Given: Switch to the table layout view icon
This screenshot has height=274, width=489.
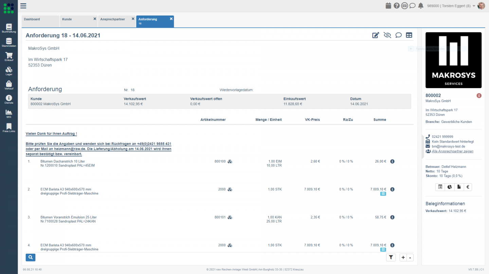Looking at the screenshot, I should point(409,35).
